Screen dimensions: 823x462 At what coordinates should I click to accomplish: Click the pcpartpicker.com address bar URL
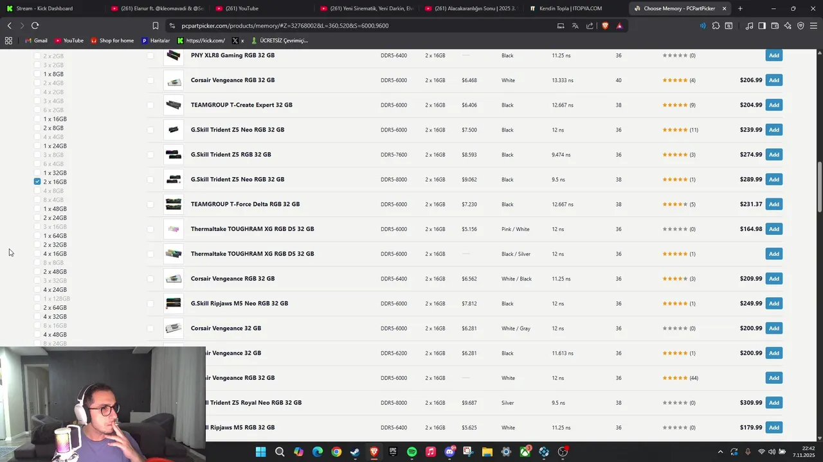tap(285, 26)
